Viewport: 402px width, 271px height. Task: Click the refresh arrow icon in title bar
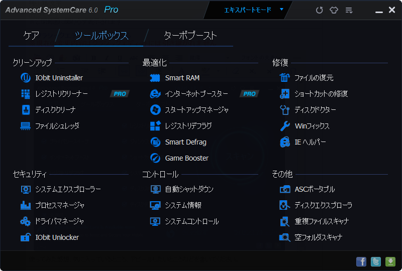(319, 10)
